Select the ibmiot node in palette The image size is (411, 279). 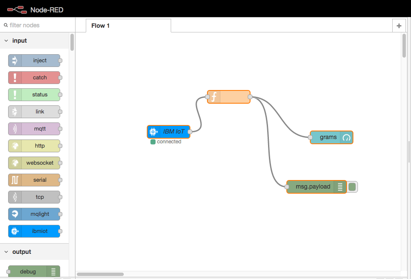(34, 231)
